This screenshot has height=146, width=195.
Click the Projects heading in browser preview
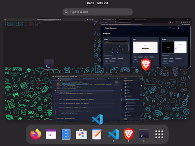pos(106,33)
